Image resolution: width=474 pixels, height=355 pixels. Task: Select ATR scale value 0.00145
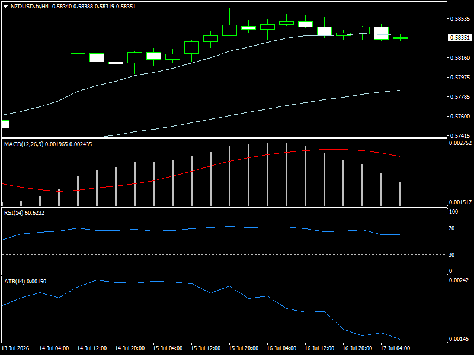click(459, 338)
